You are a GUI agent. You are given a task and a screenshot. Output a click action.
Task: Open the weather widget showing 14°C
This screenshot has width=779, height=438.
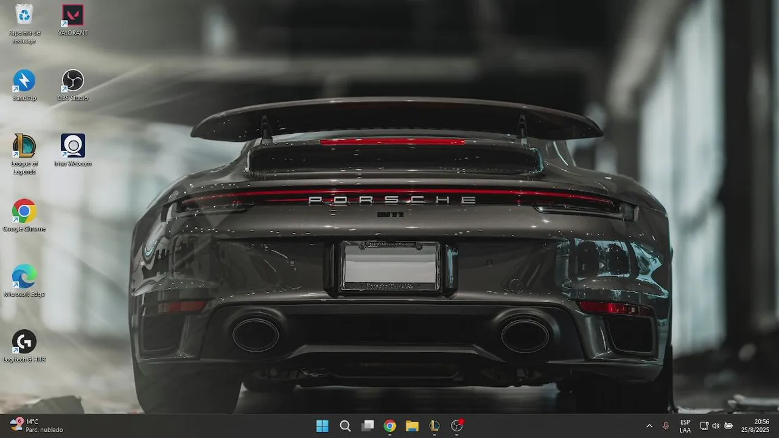(x=37, y=425)
